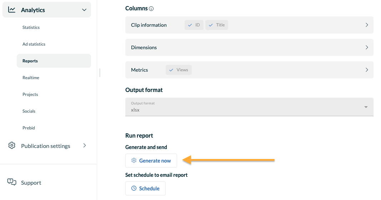Open the Output format dropdown
Image resolution: width=381 pixels, height=200 pixels.
249,107
